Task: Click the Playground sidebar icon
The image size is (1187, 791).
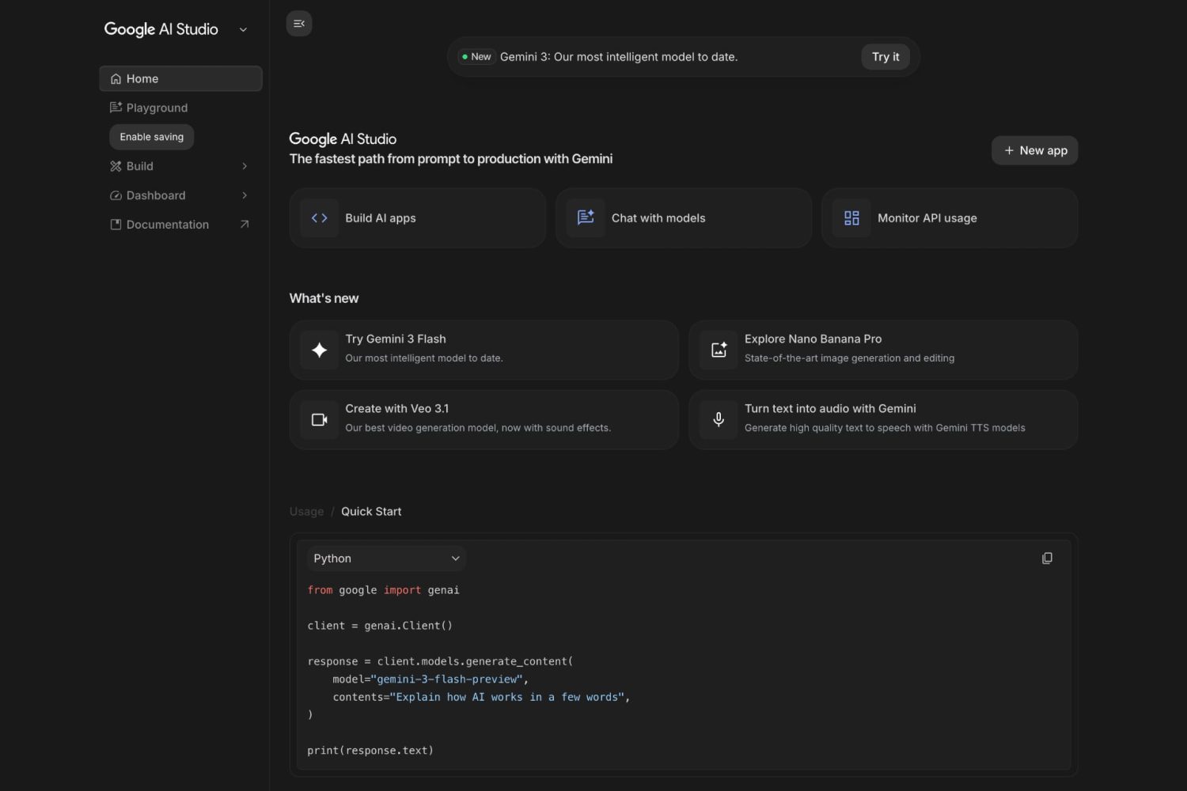Action: [115, 108]
